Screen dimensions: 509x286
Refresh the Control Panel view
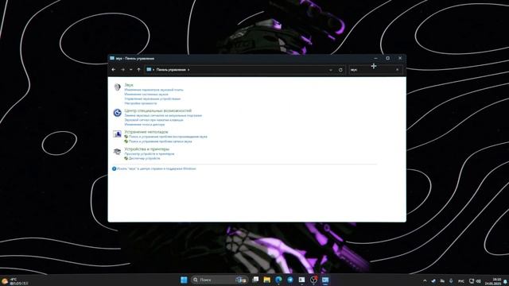click(x=340, y=70)
